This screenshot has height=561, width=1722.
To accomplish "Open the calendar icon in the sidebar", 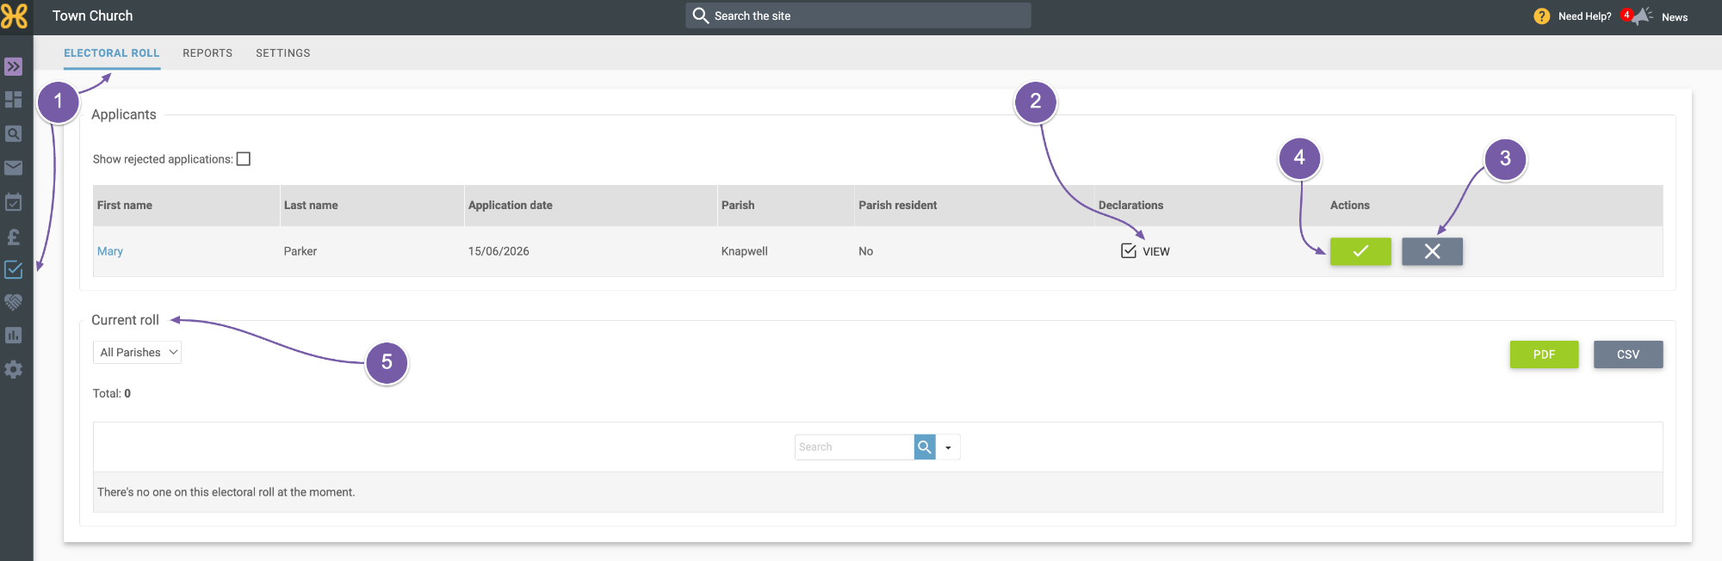I will pos(13,202).
